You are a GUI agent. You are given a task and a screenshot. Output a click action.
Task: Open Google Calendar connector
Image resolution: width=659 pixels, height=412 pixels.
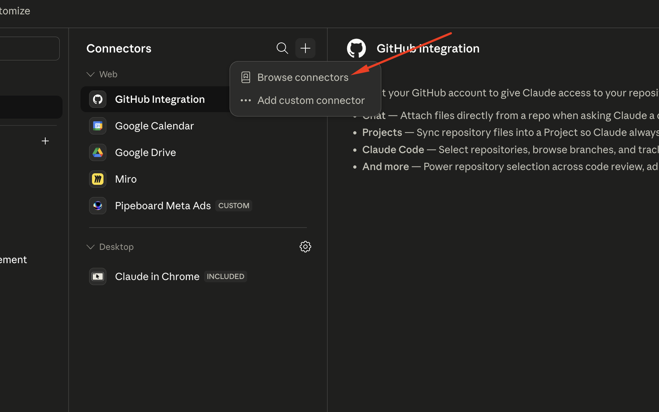(x=198, y=126)
